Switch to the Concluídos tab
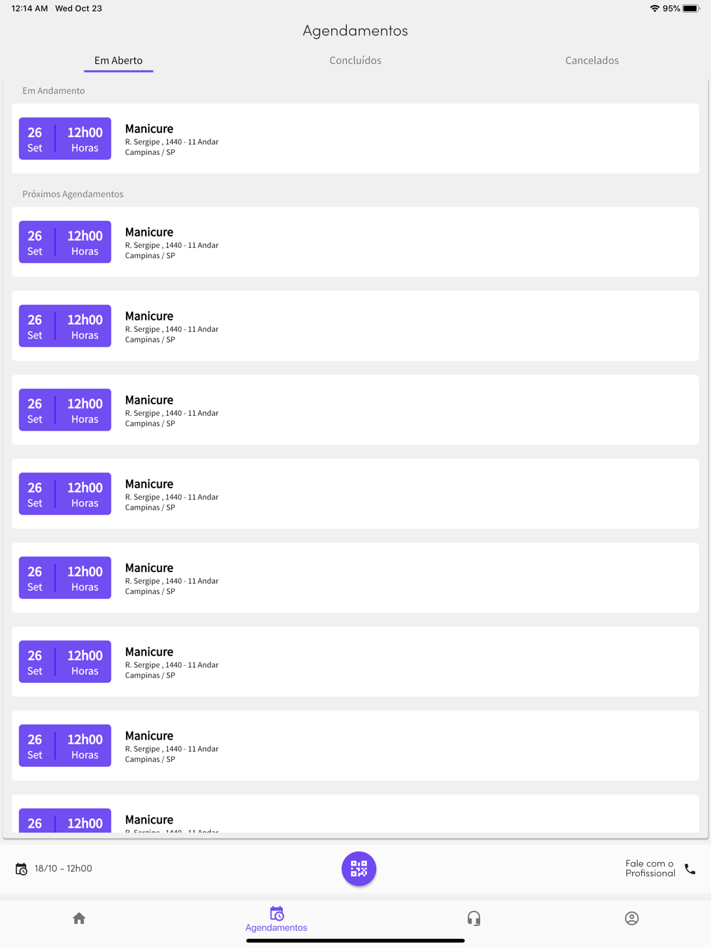Image resolution: width=711 pixels, height=948 pixels. [x=355, y=60]
